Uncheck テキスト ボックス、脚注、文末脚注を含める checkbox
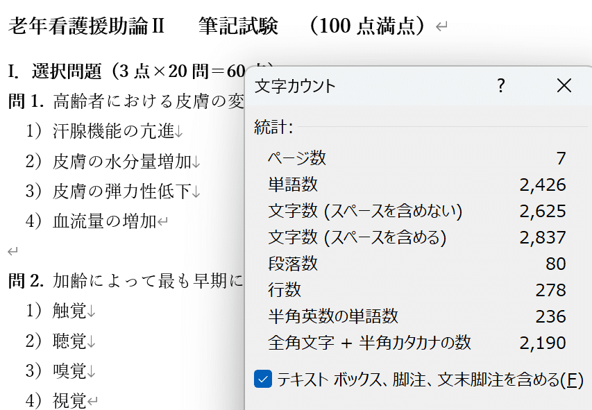The image size is (592, 410). coord(263,379)
